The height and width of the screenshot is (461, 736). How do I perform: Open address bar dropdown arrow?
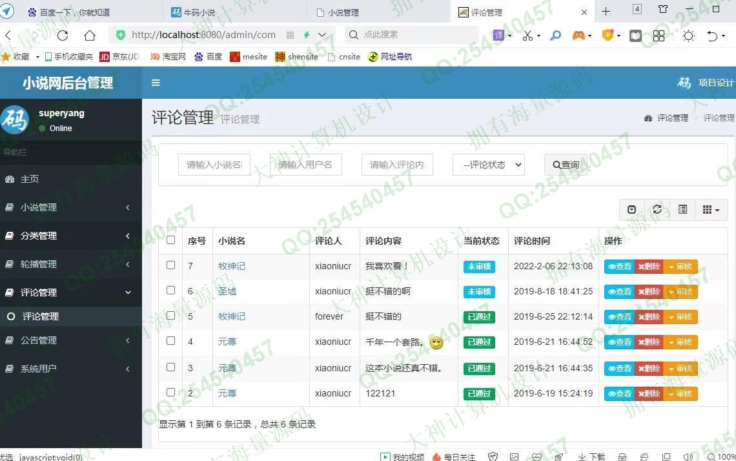tap(322, 35)
